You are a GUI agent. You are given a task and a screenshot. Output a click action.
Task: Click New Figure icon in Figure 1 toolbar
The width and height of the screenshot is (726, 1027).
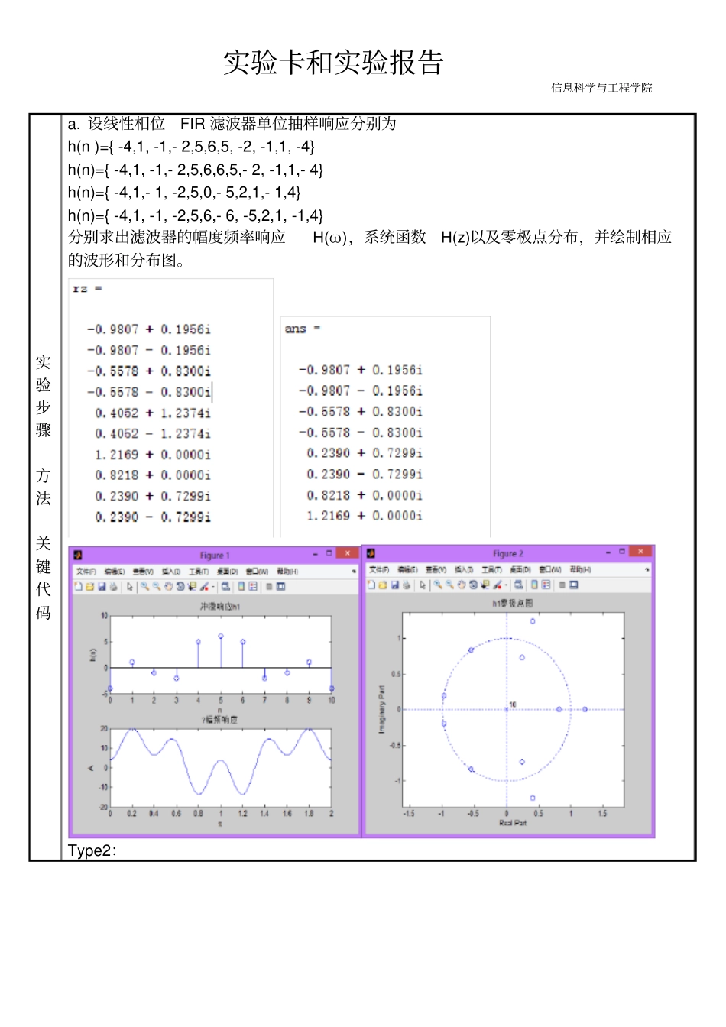(x=78, y=587)
